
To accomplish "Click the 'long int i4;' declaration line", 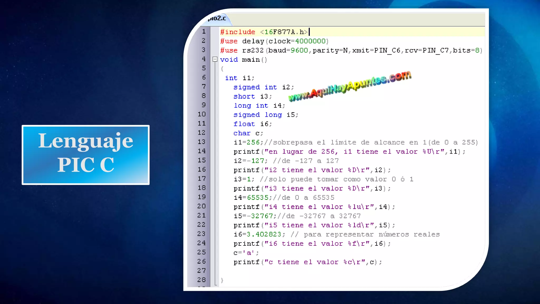I will pyautogui.click(x=259, y=106).
